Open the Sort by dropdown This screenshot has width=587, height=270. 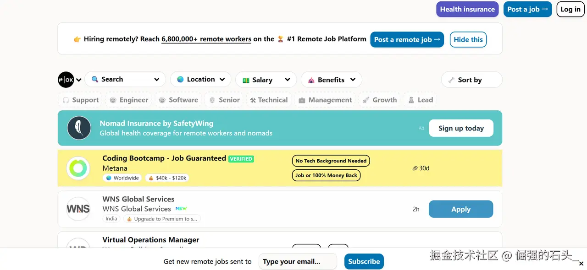tap(471, 80)
